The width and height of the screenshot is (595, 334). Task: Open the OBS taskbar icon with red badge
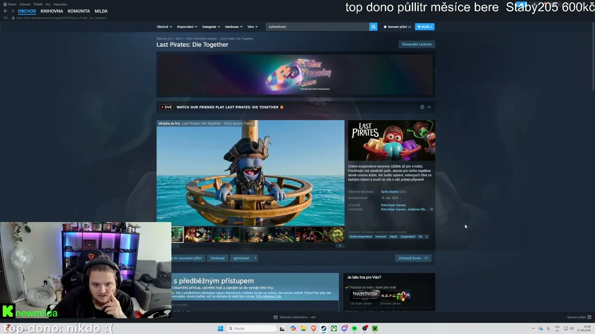364,328
